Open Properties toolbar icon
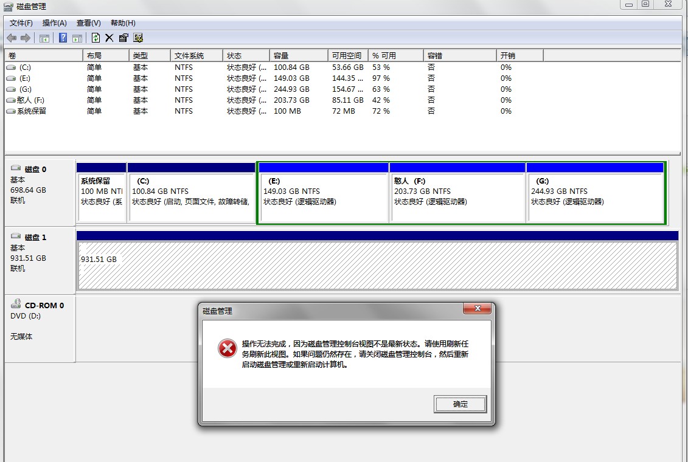The height and width of the screenshot is (462, 688). 123,38
